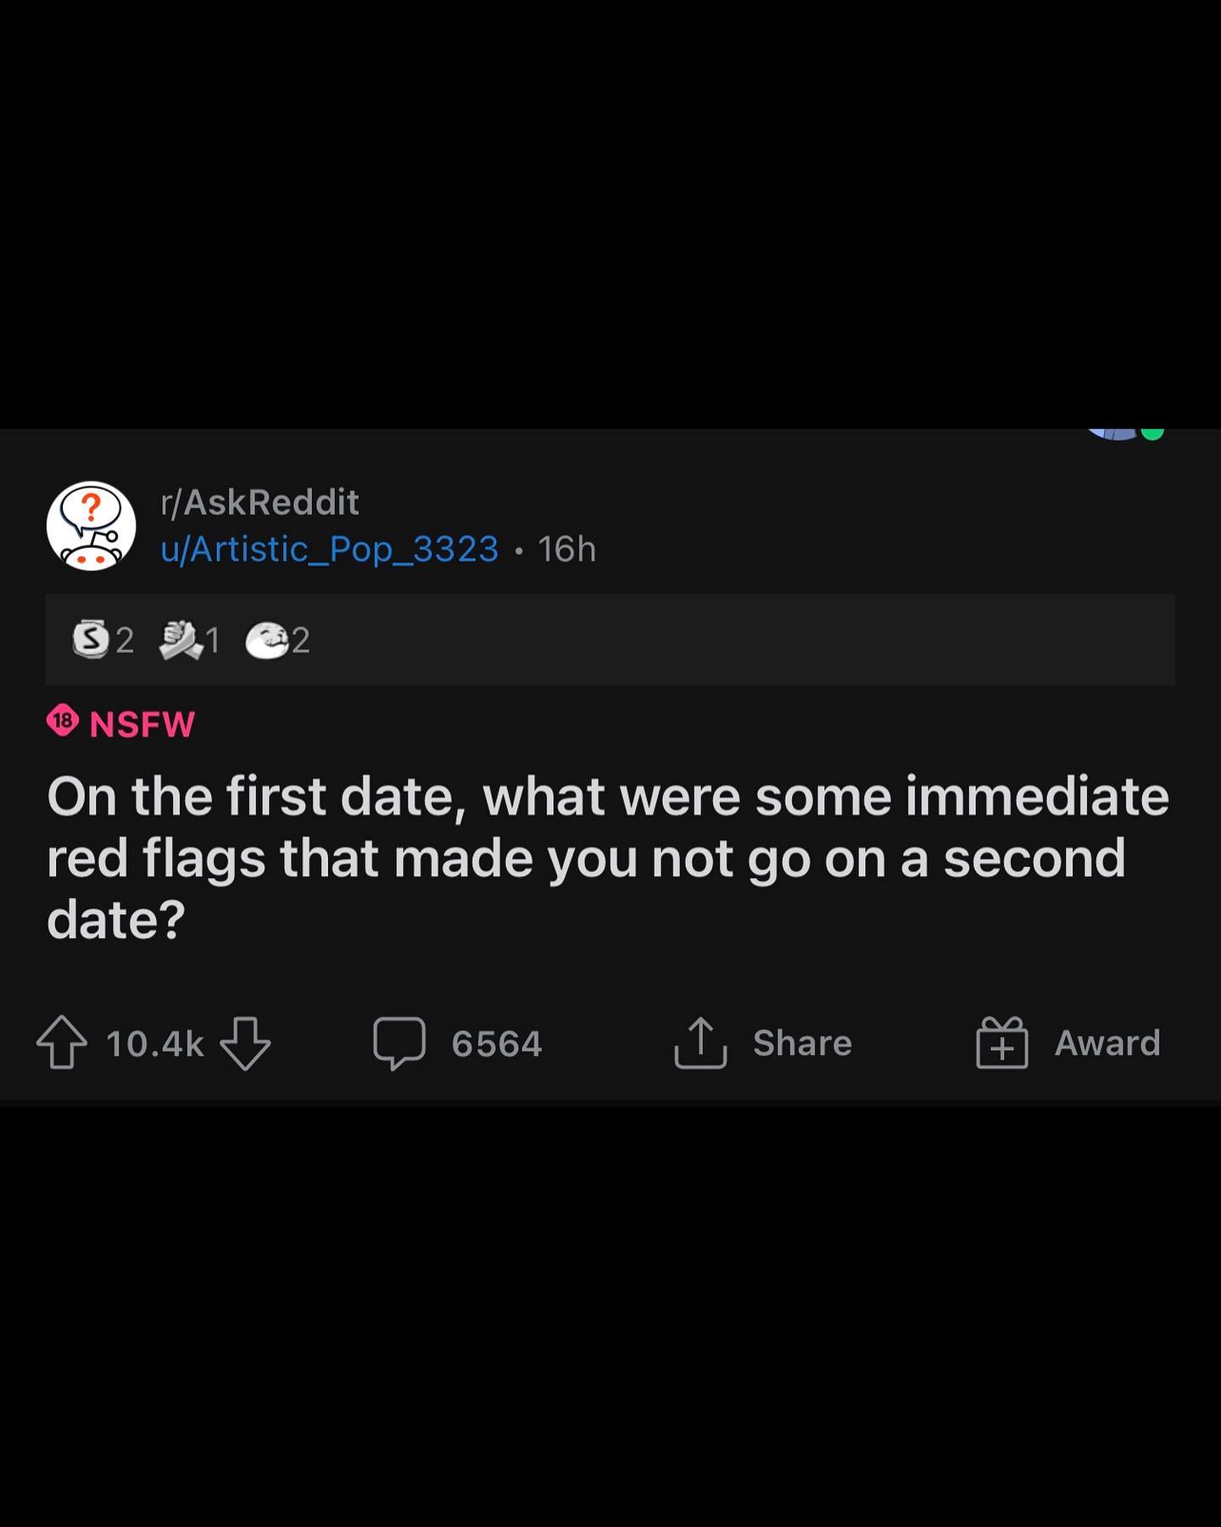Click the NSFW tag label
Viewport: 1221px width, 1527px height.
142,724
